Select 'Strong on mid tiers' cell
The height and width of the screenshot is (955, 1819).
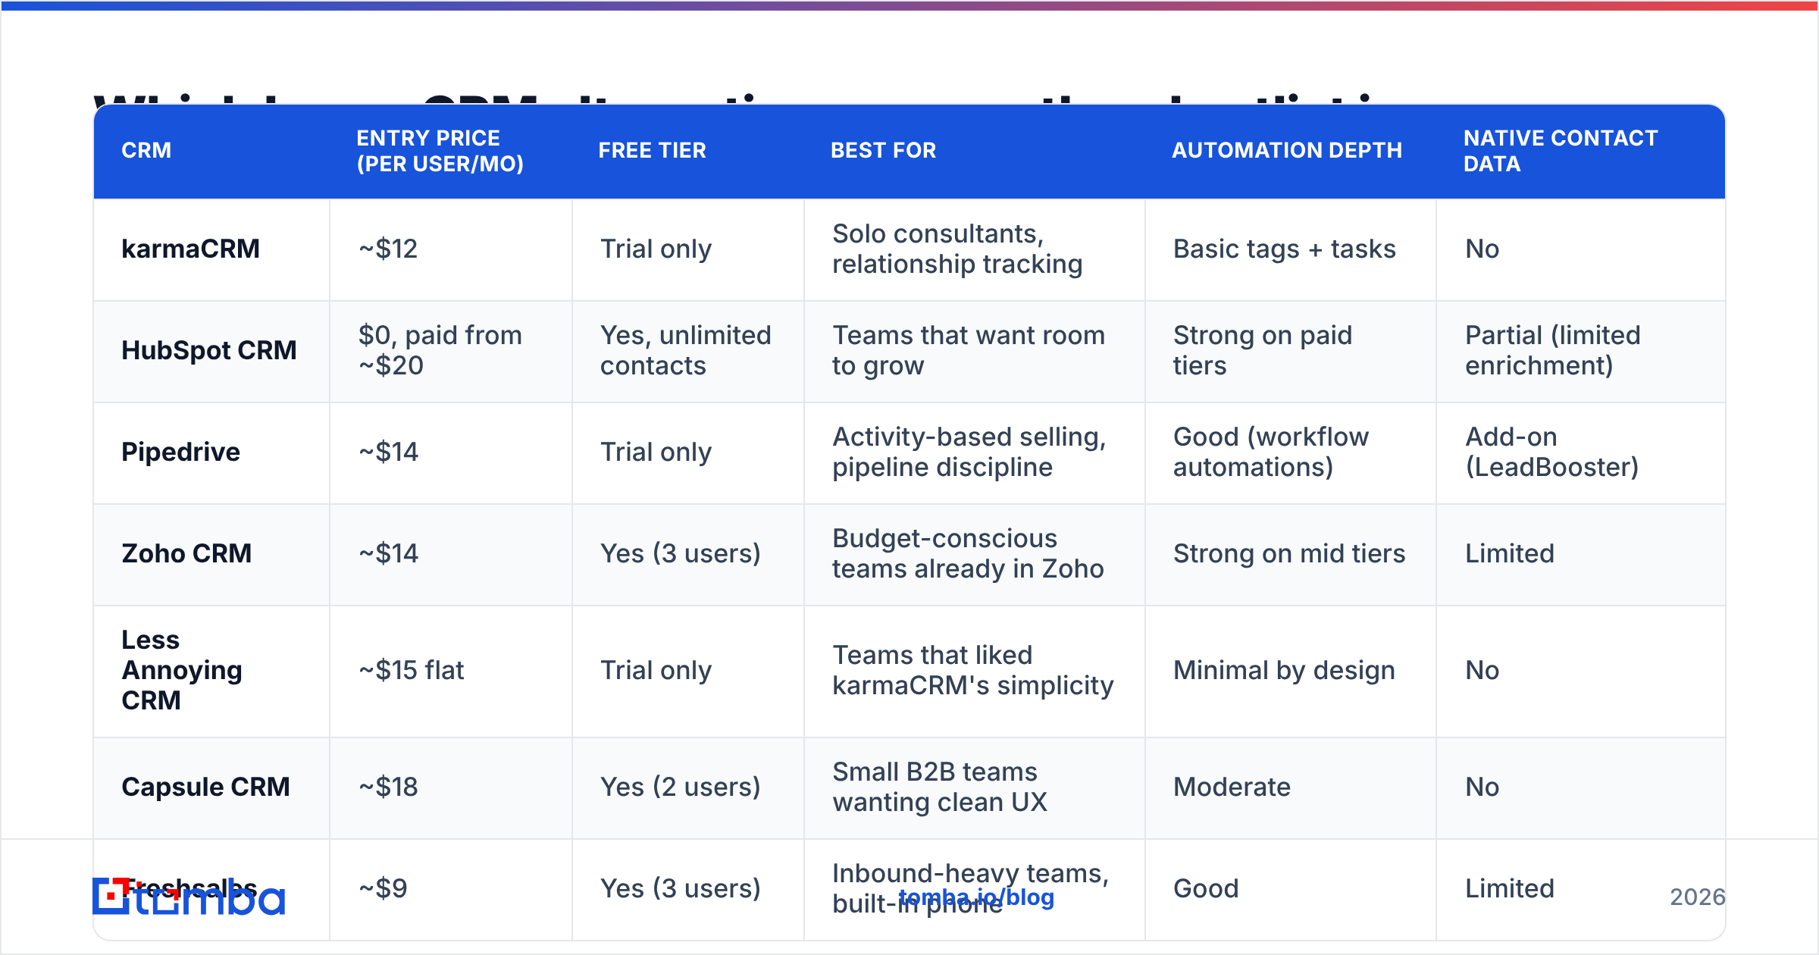(1289, 553)
